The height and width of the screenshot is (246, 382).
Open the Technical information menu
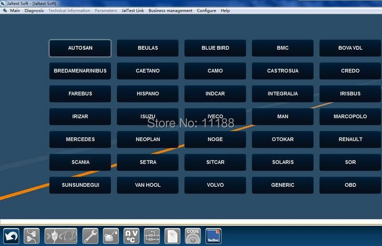[69, 11]
